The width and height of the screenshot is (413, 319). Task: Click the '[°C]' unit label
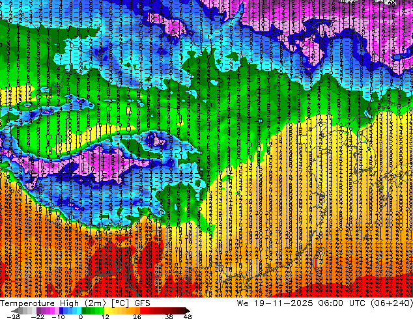120,303
